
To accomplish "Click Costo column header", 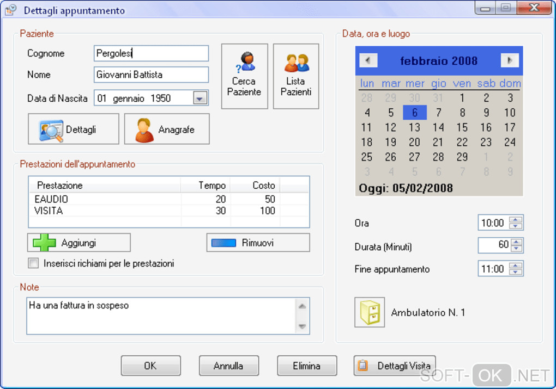I will [x=255, y=185].
